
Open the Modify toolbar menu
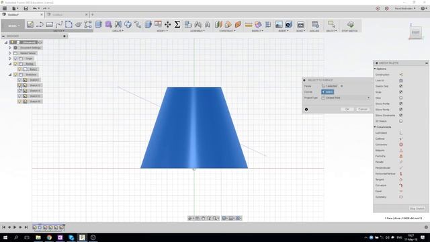[x=162, y=31]
